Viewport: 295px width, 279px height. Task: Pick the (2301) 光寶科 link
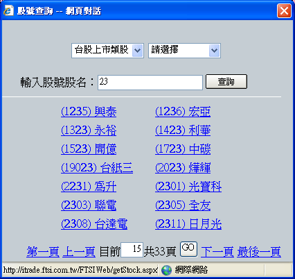[x=188, y=187]
